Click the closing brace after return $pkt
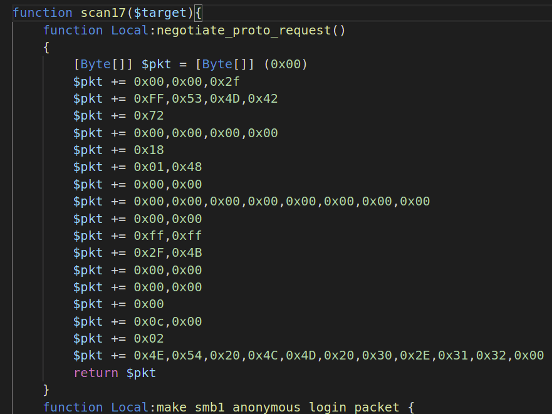The height and width of the screenshot is (414, 552). (x=46, y=390)
